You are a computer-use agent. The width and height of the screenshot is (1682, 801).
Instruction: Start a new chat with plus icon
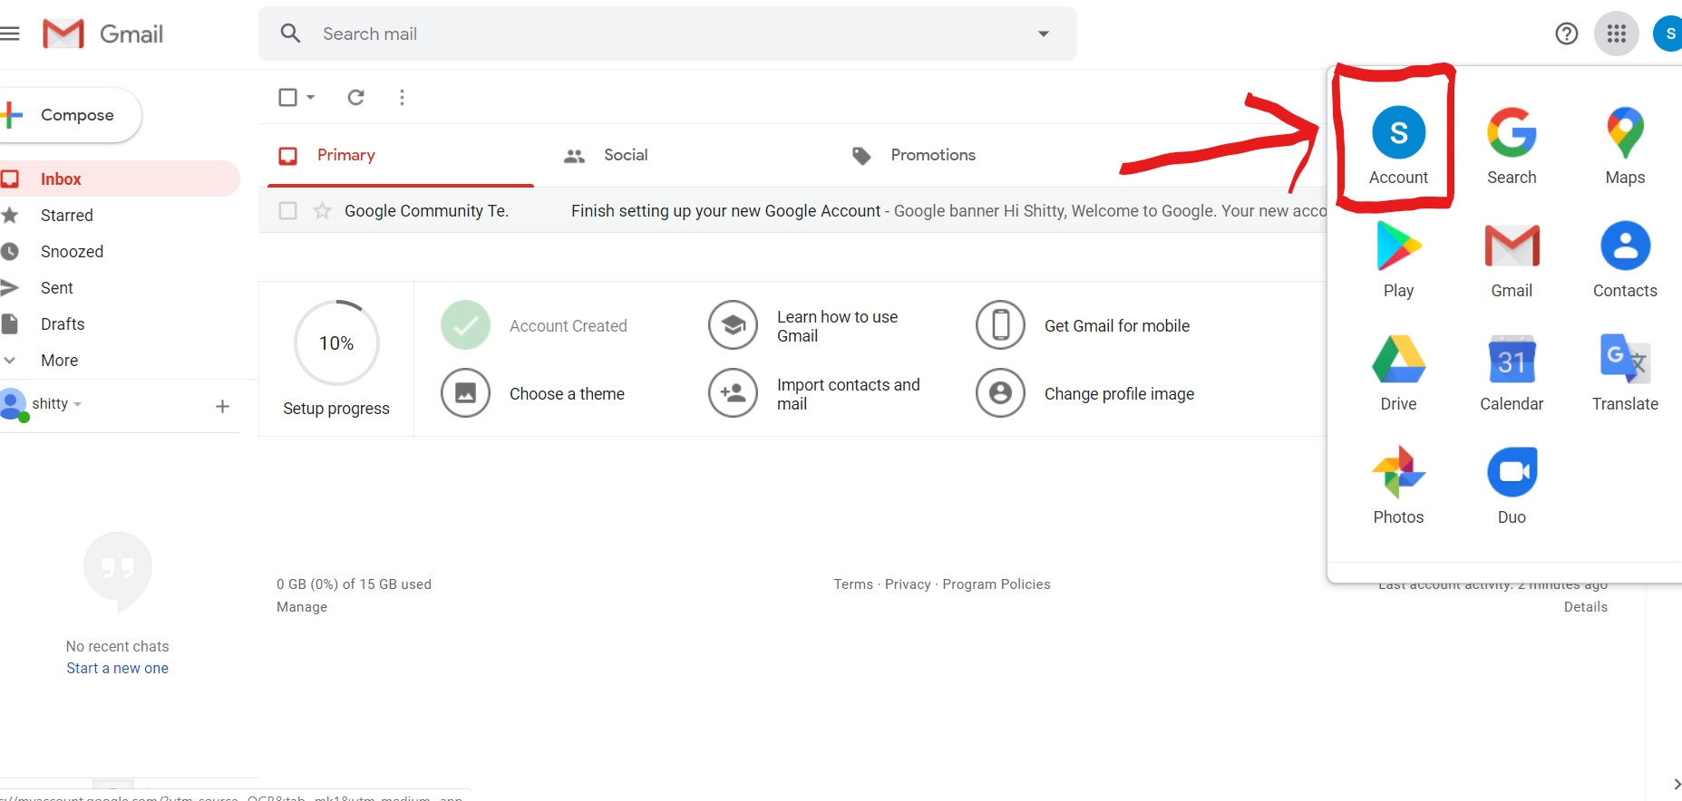(x=222, y=406)
